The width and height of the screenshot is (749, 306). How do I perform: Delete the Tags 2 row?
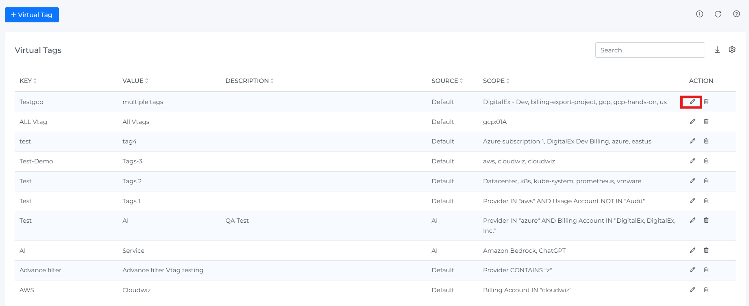706,181
